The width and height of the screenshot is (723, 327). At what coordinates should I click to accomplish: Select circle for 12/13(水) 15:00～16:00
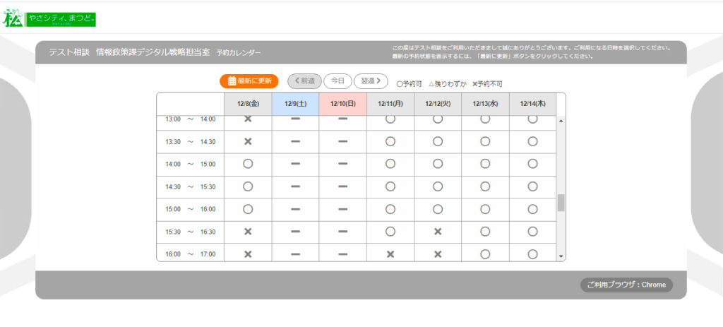[485, 209]
